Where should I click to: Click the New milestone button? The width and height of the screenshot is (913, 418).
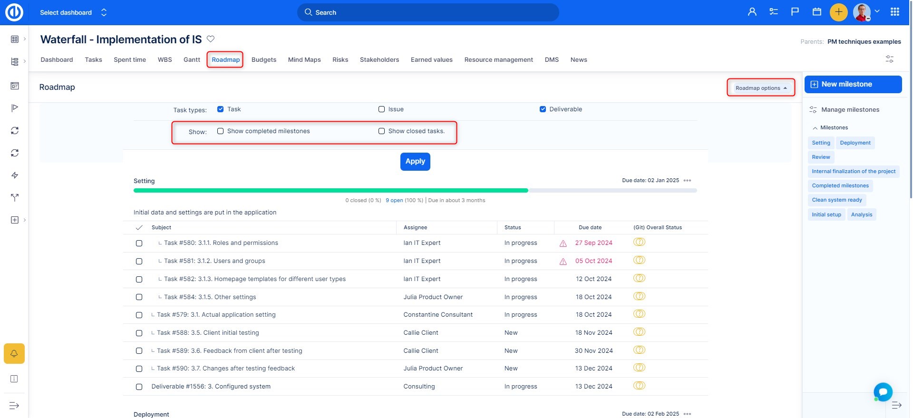point(853,84)
